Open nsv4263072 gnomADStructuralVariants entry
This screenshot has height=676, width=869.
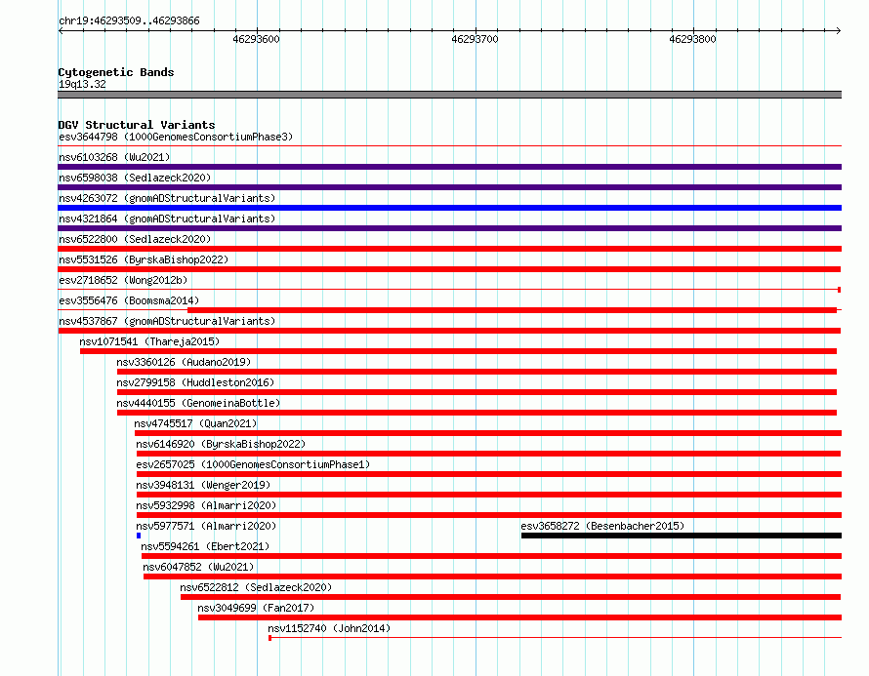click(167, 198)
